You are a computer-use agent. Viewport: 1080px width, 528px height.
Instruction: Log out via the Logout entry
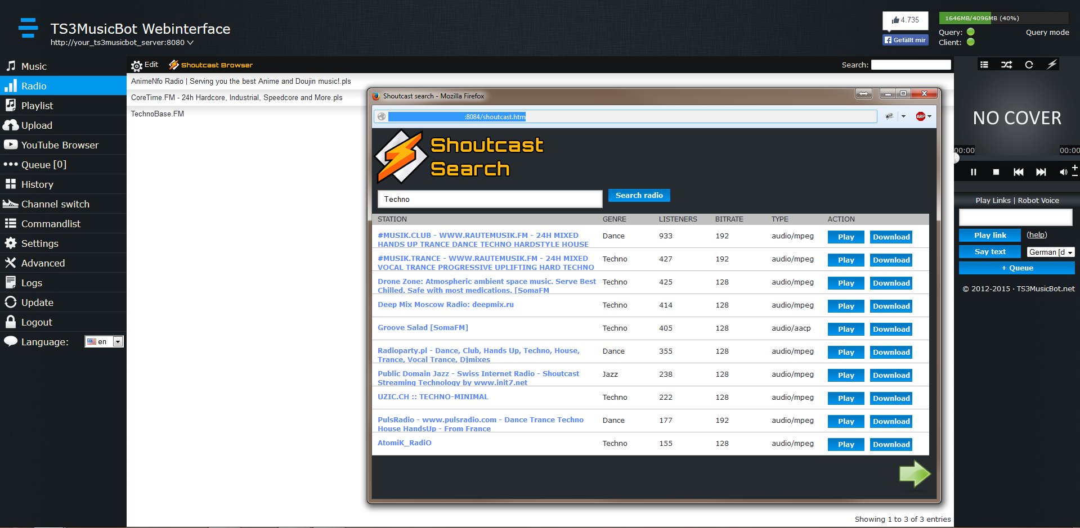tap(63, 322)
